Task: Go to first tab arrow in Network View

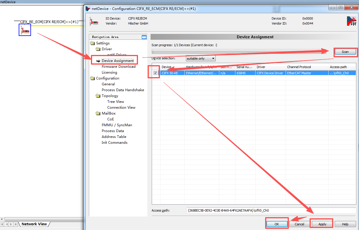Action: point(2,224)
